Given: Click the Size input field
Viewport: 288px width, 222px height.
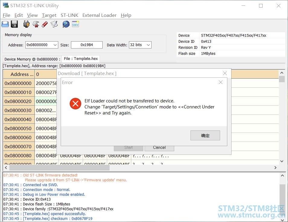Looking at the screenshot, I should click(x=87, y=45).
